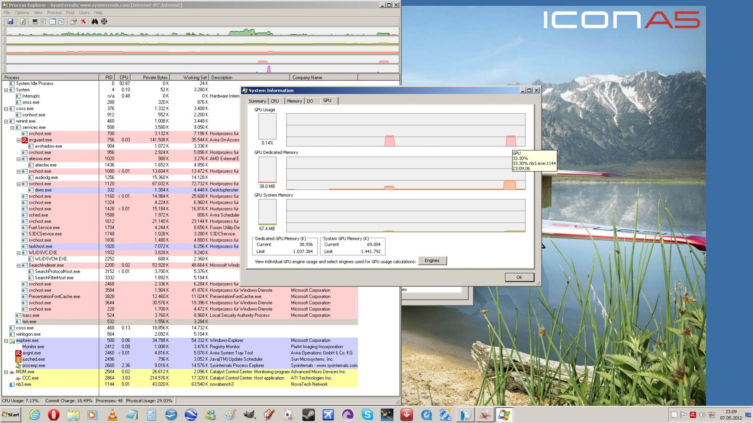Click OK in System Information dialog
Screen dimensions: 753x423
(519, 277)
